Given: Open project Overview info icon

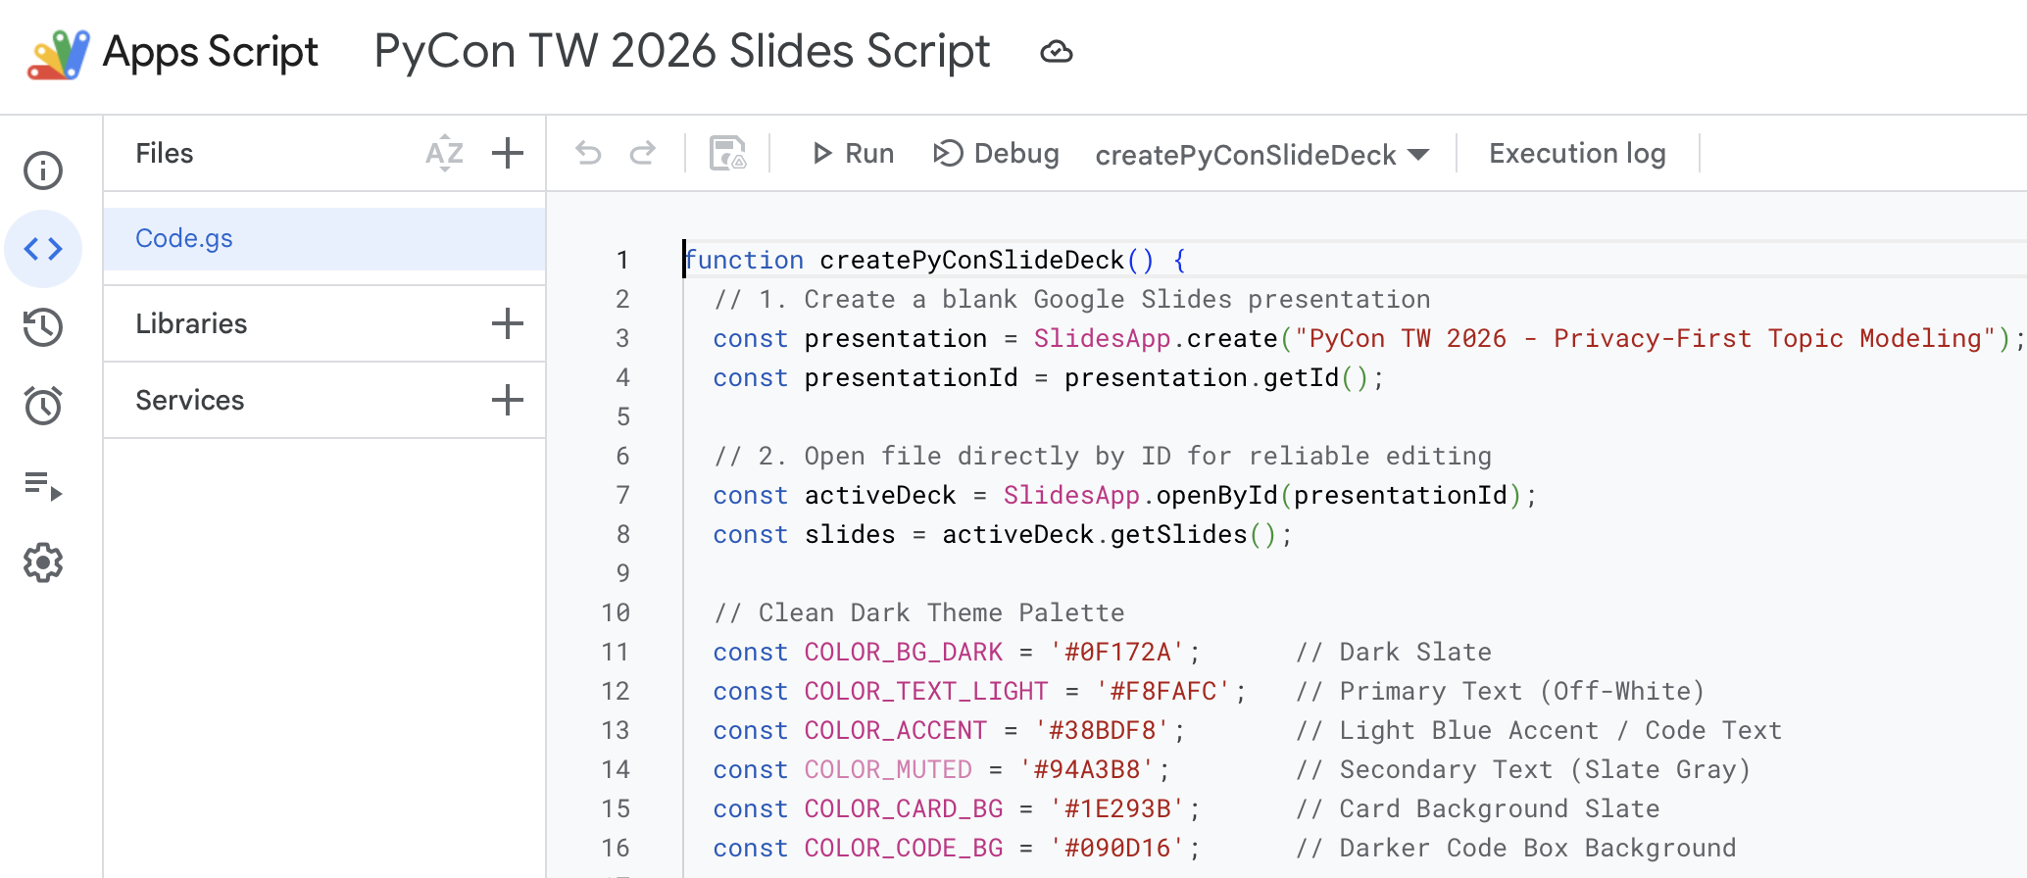Looking at the screenshot, I should pyautogui.click(x=43, y=171).
